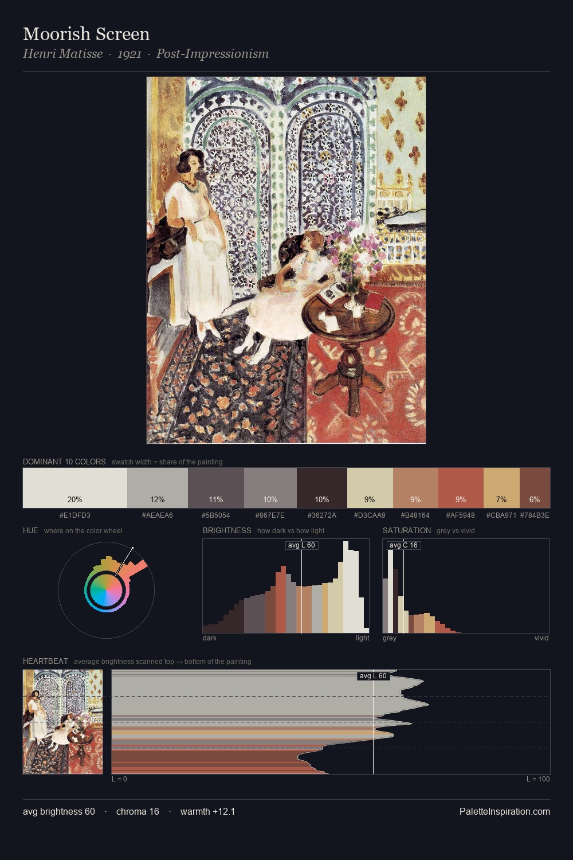Click the #CBA971 7% swatch

click(x=501, y=488)
